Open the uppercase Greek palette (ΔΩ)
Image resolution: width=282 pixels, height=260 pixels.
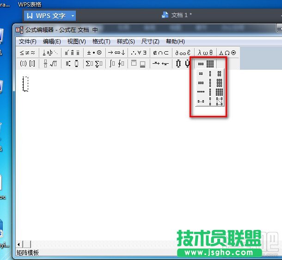tap(227, 53)
